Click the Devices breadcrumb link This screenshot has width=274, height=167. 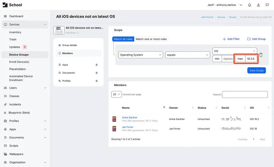(x=221, y=17)
